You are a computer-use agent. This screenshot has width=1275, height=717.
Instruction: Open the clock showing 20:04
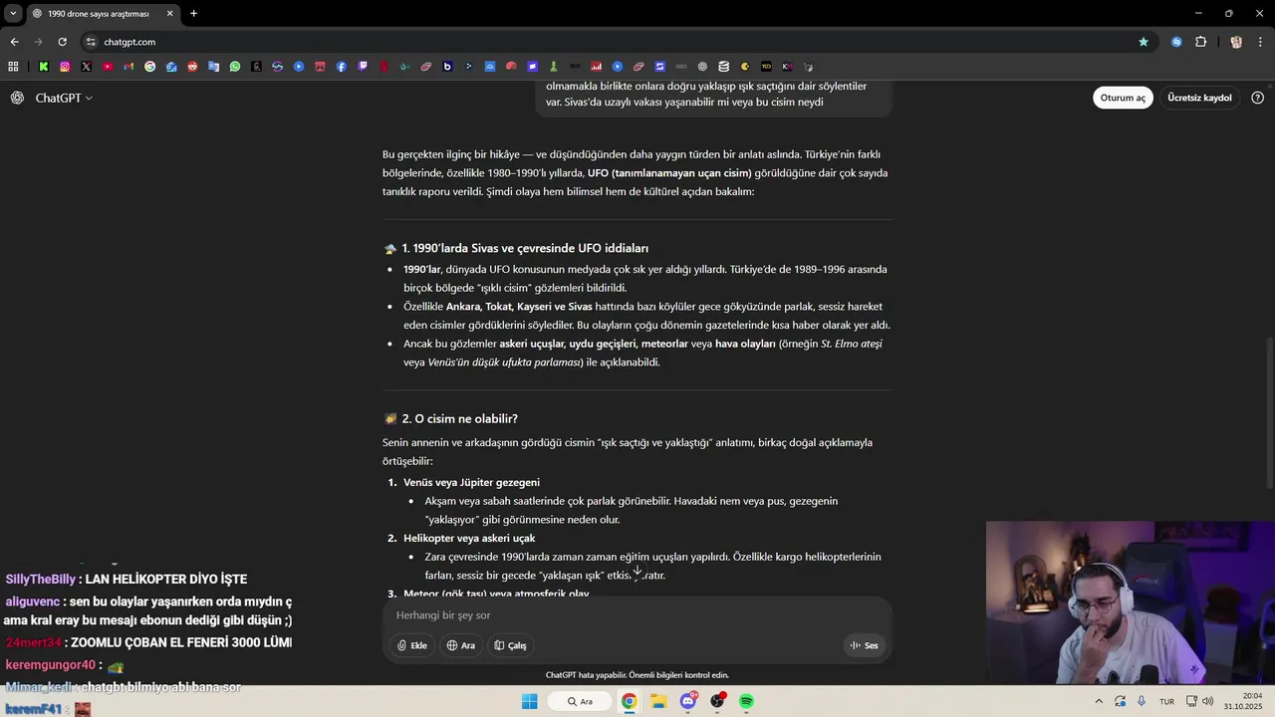[1243, 701]
